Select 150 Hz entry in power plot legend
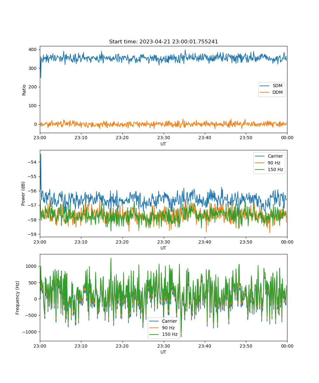The height and width of the screenshot is (383, 319). tap(275, 169)
